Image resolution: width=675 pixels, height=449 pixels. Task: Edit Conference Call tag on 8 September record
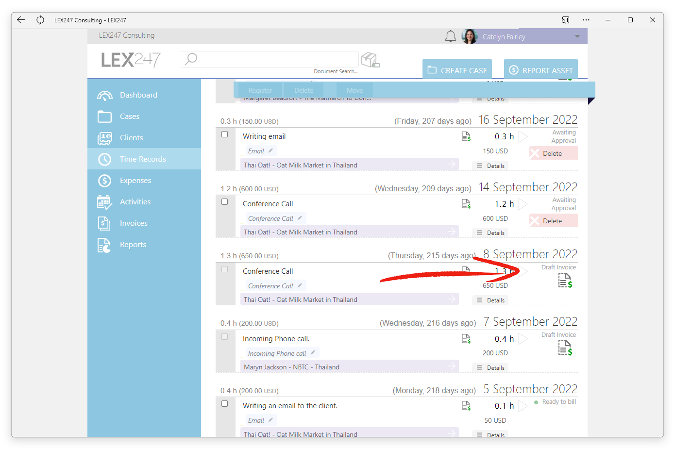300,285
